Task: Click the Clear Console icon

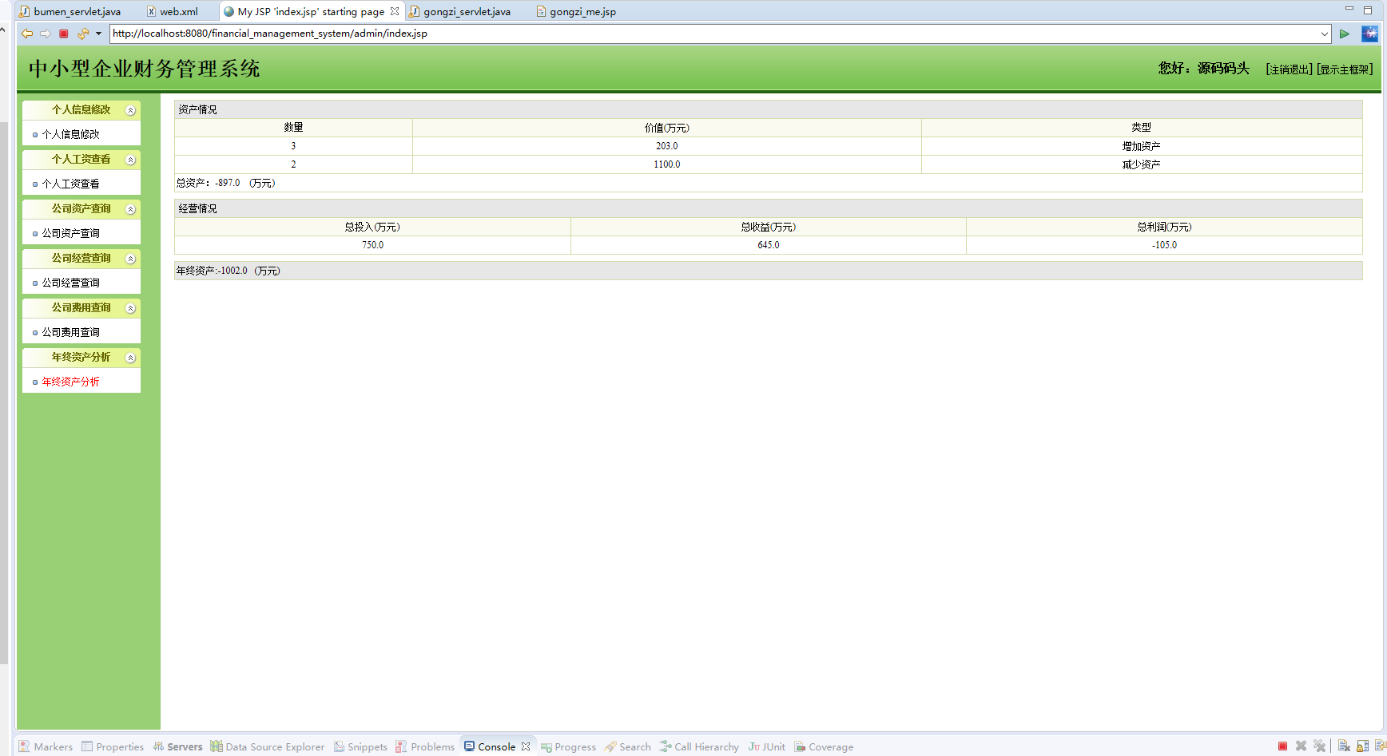Action: coord(1344,746)
